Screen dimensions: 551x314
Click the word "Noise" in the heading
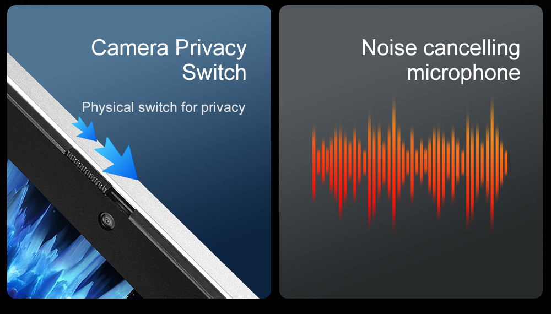(x=389, y=47)
